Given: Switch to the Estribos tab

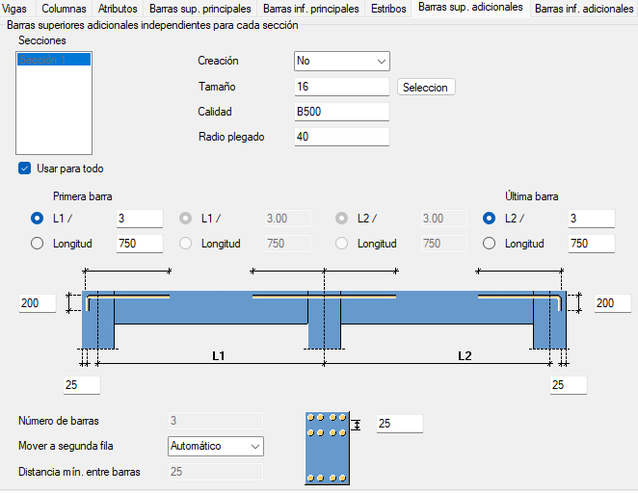Looking at the screenshot, I should [388, 9].
